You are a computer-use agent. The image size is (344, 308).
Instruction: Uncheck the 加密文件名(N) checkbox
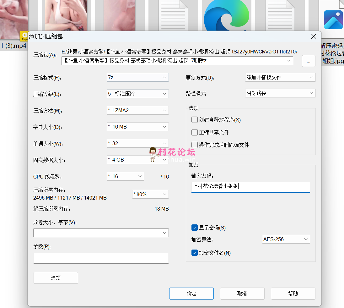coord(194,253)
